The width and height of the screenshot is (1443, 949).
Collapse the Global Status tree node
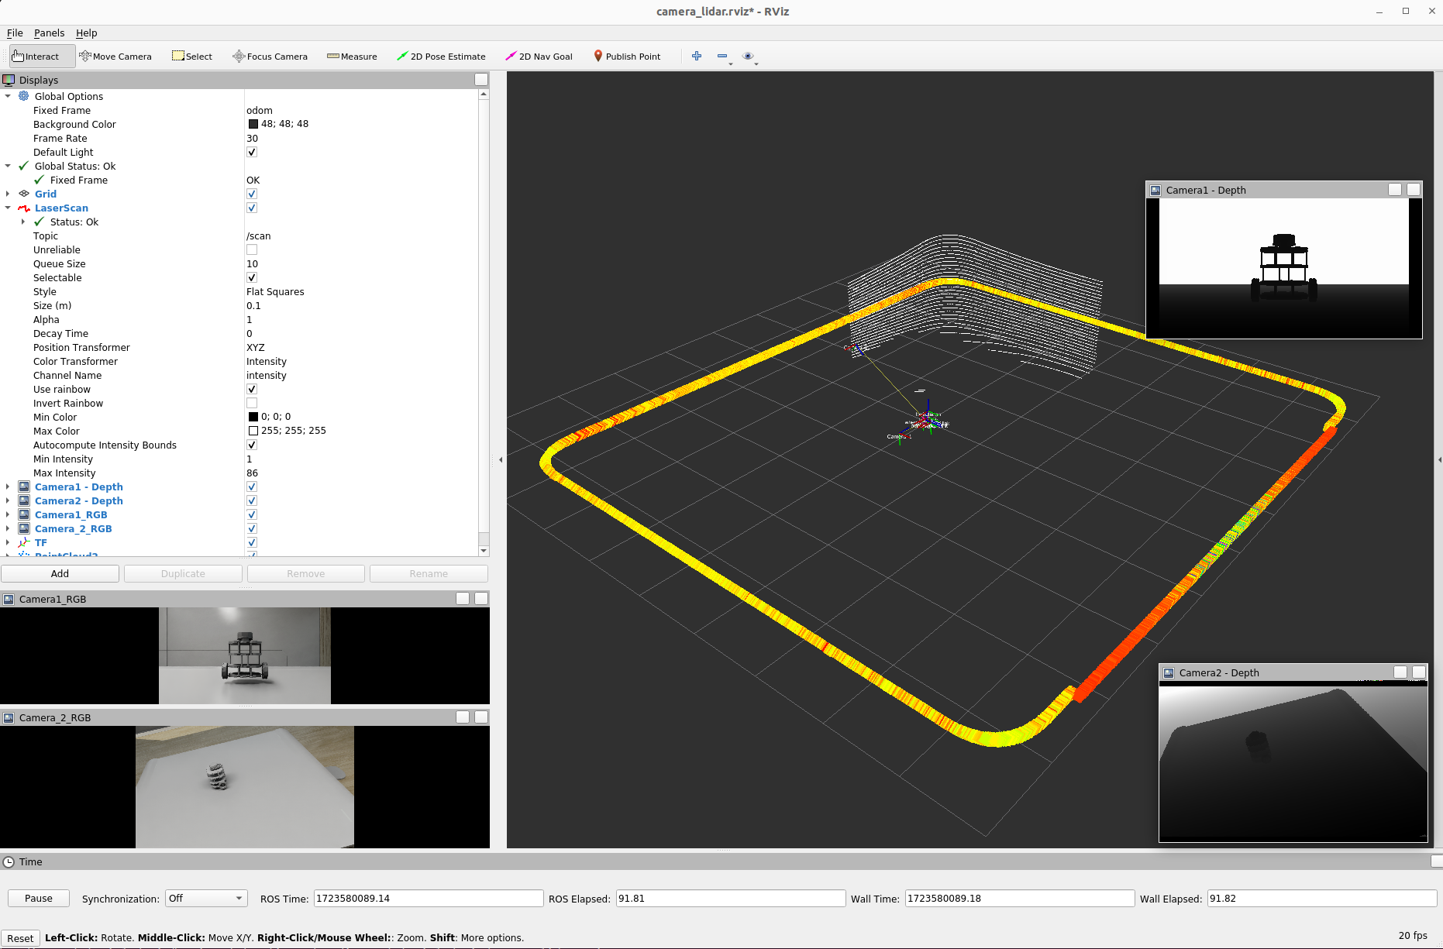tap(8, 166)
